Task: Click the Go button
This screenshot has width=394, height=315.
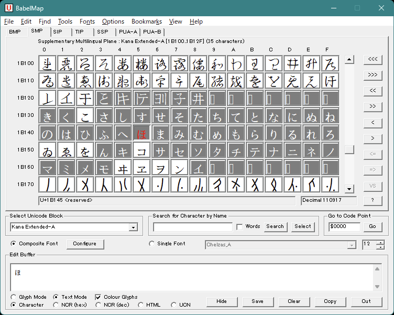Action: [373, 226]
